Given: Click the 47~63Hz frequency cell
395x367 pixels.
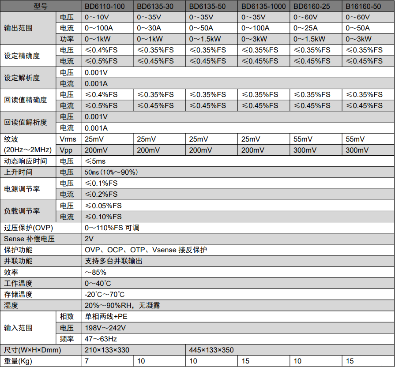Looking at the screenshot, I should click(101, 339).
